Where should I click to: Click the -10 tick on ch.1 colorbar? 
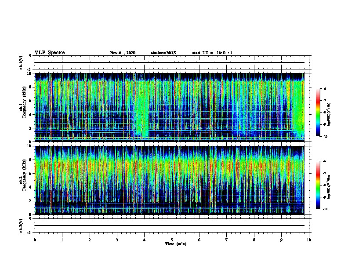tap(325, 137)
